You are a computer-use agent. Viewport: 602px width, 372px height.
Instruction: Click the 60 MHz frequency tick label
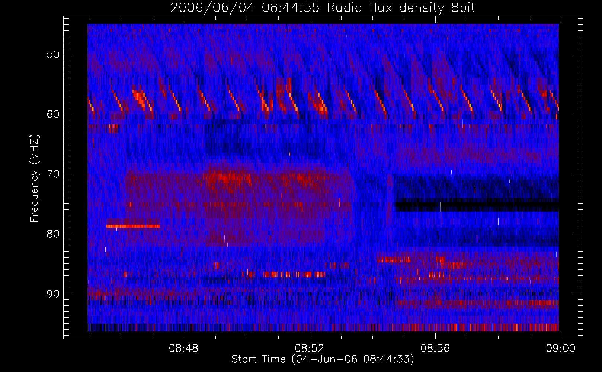click(53, 114)
